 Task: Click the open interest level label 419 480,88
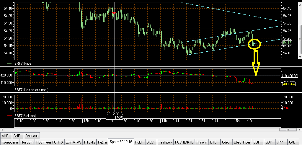point(290,76)
